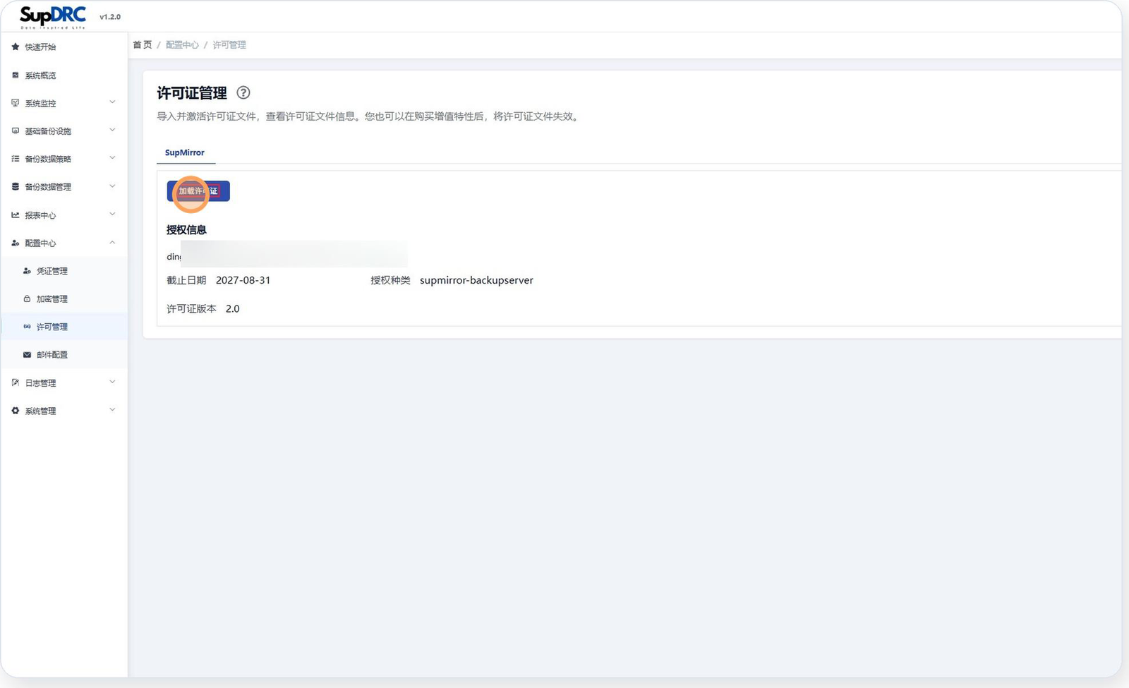Click the 系统概览 dashboard icon
Image resolution: width=1129 pixels, height=688 pixels.
(x=16, y=76)
